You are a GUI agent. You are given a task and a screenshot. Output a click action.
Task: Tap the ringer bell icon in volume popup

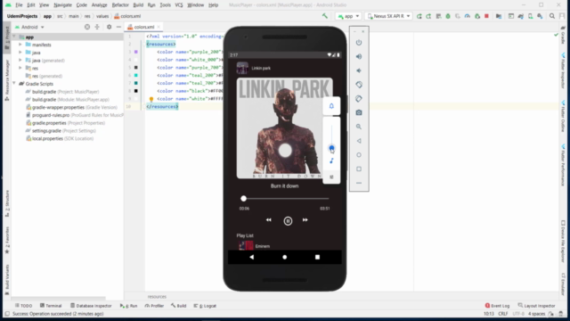click(x=331, y=106)
